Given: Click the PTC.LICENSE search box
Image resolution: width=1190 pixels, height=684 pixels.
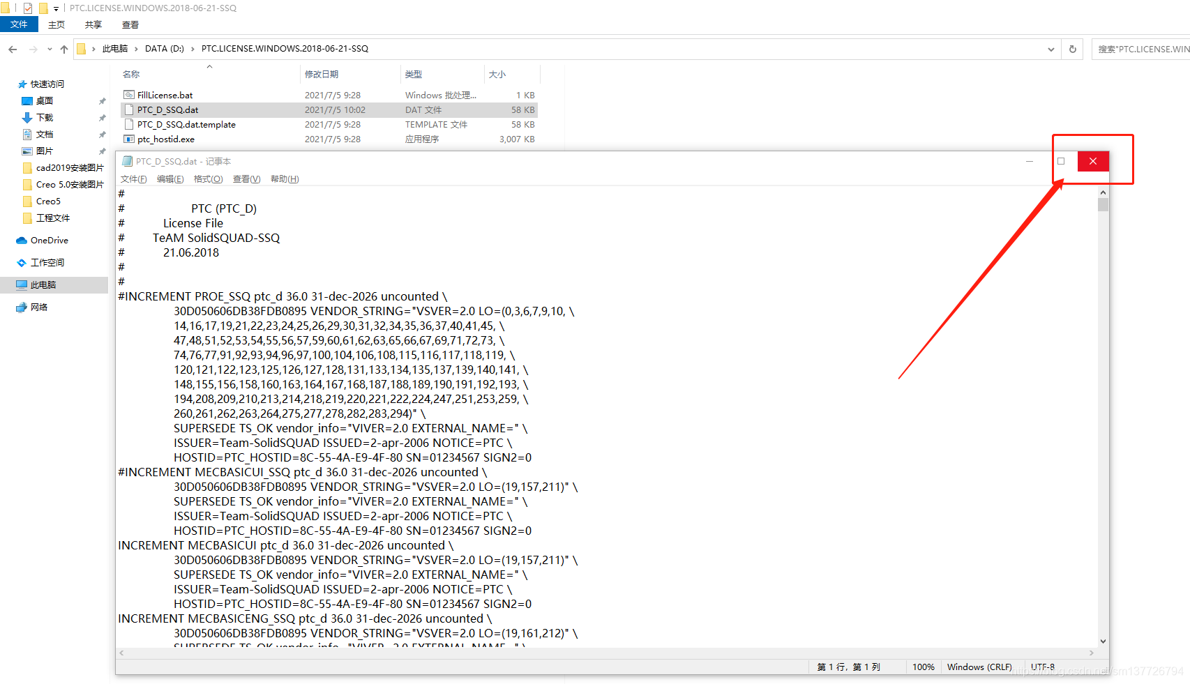Looking at the screenshot, I should [x=1141, y=49].
